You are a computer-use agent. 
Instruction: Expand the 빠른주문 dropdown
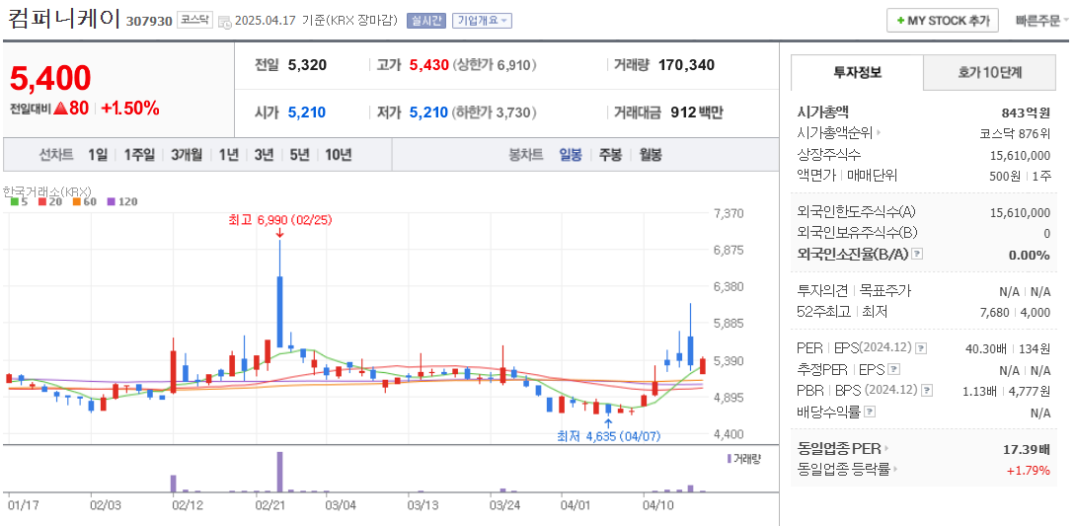[1041, 21]
